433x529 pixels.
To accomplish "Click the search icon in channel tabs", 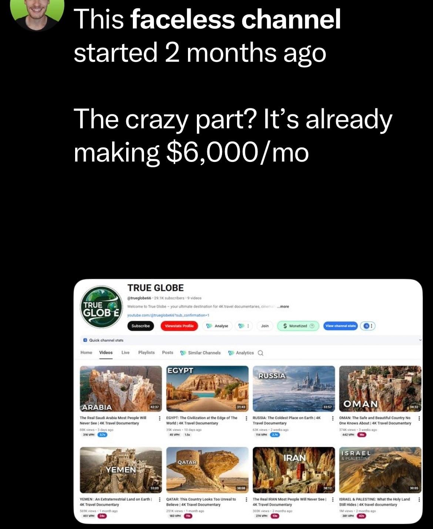I will (x=261, y=353).
